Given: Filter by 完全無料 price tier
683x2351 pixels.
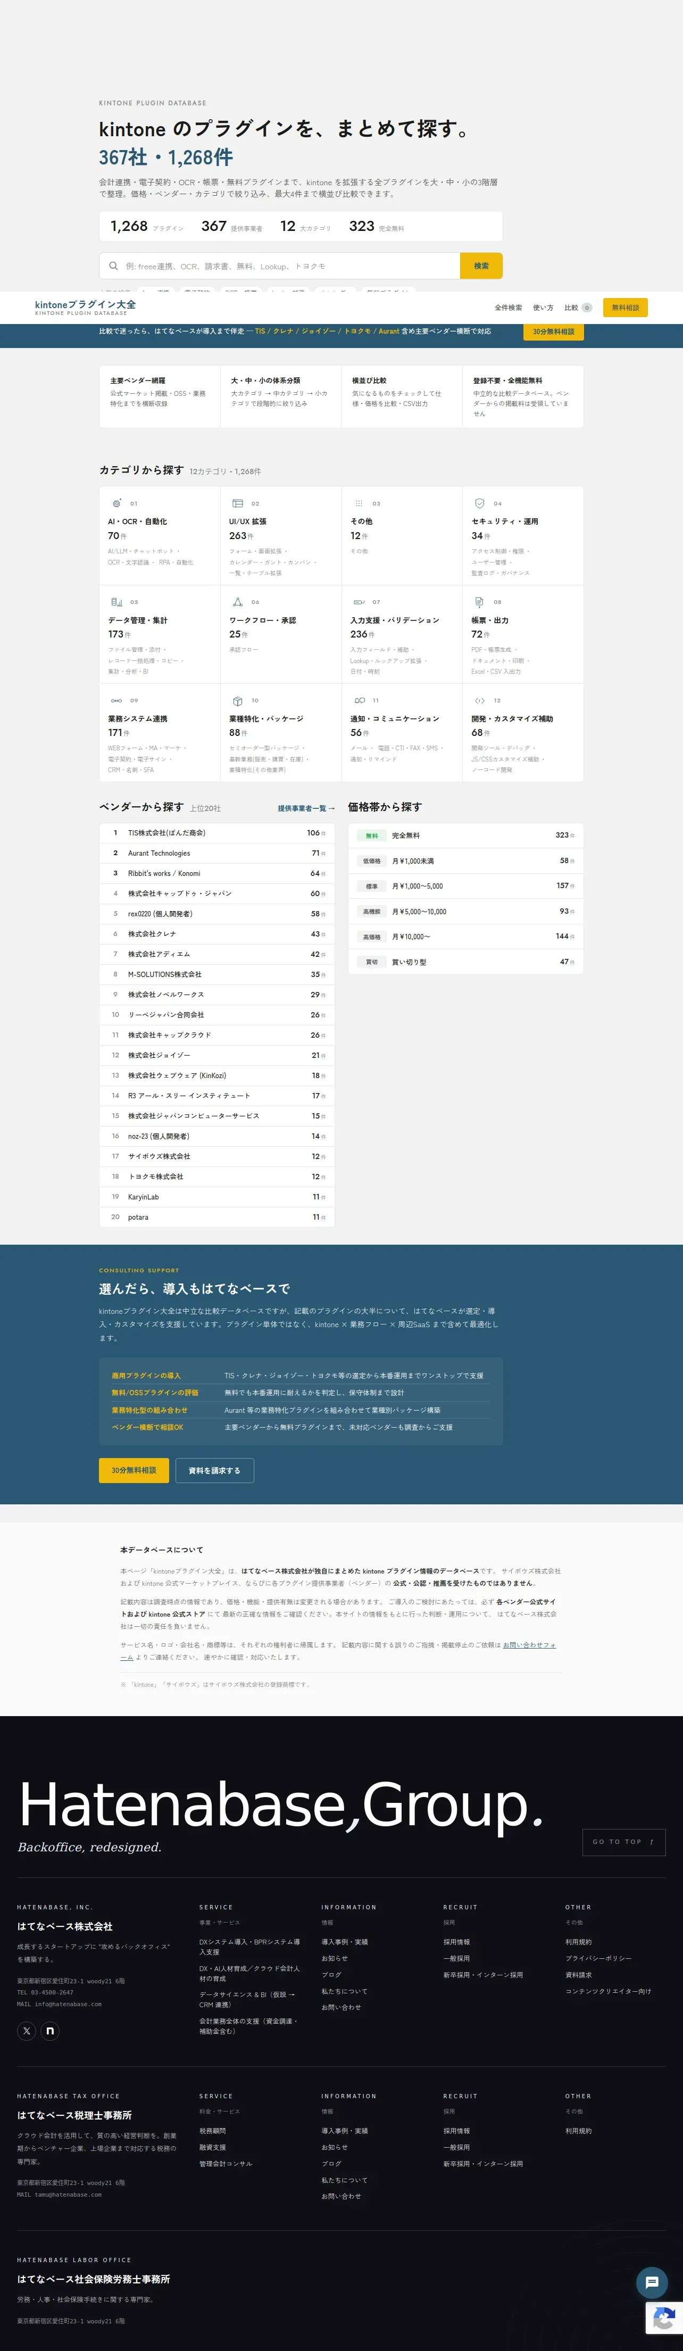Looking at the screenshot, I should 466,835.
